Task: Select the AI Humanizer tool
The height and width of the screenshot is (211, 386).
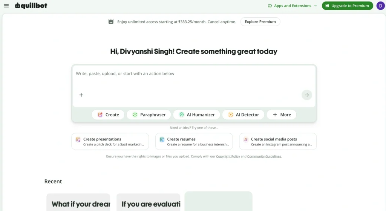Action: [x=196, y=115]
